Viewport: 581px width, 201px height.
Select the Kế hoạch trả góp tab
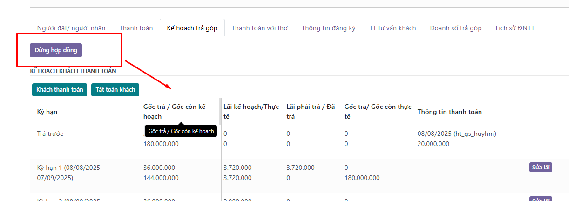192,28
